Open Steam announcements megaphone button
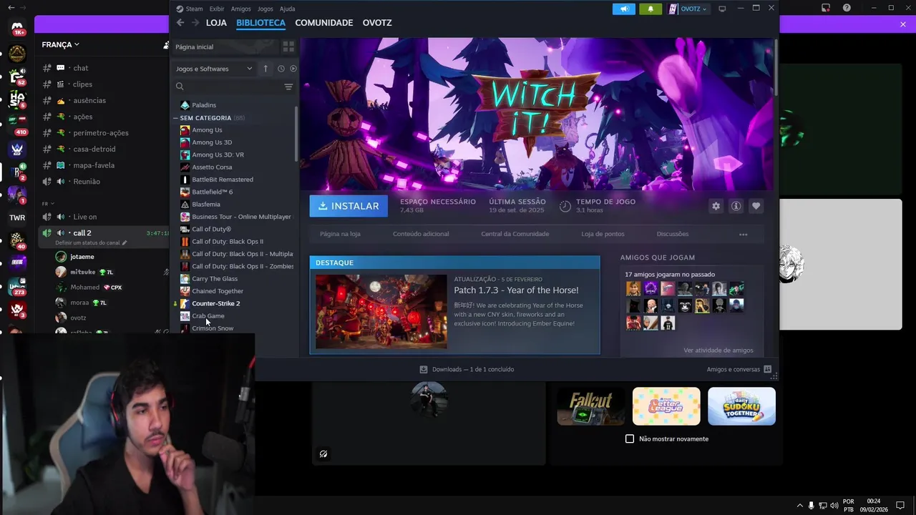Image resolution: width=916 pixels, height=515 pixels. point(624,9)
